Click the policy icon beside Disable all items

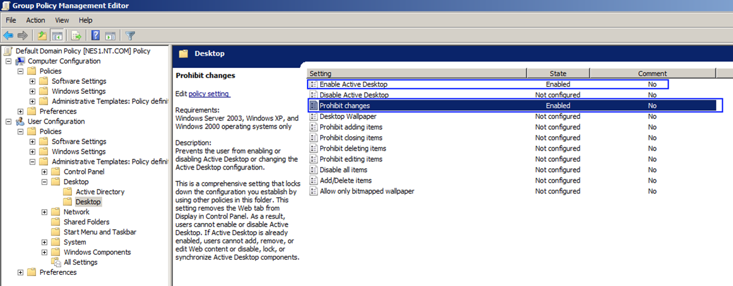[x=314, y=170]
